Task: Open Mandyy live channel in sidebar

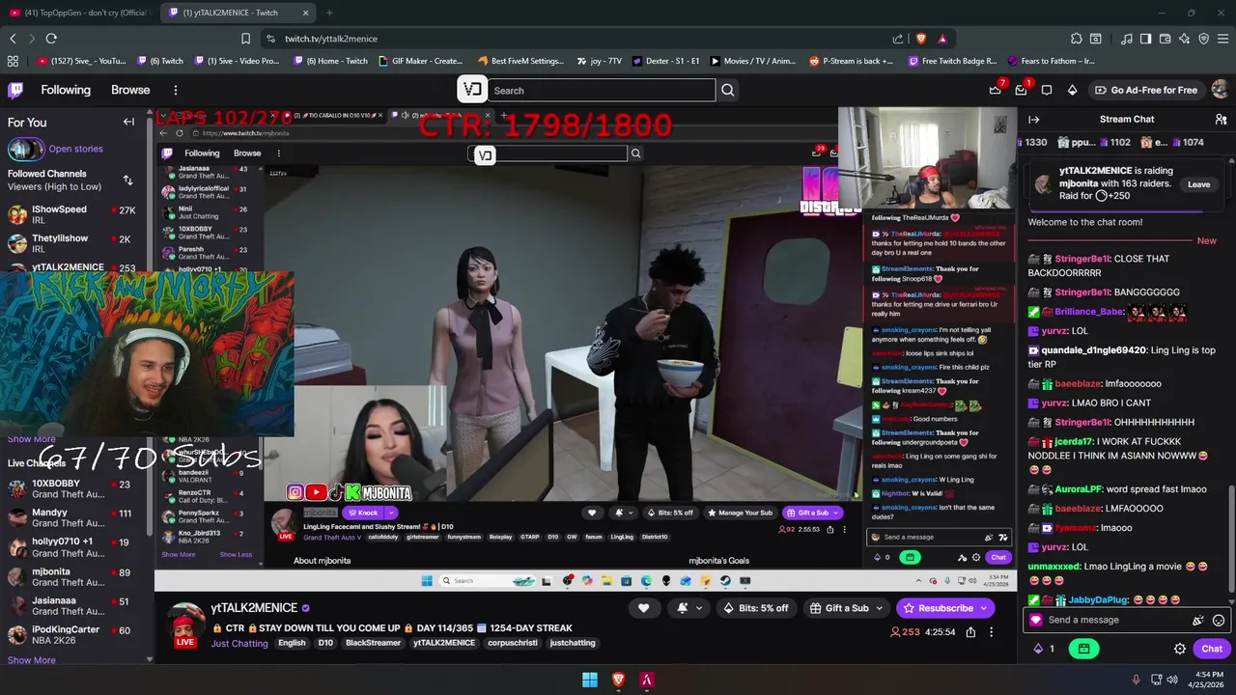Action: pos(73,518)
